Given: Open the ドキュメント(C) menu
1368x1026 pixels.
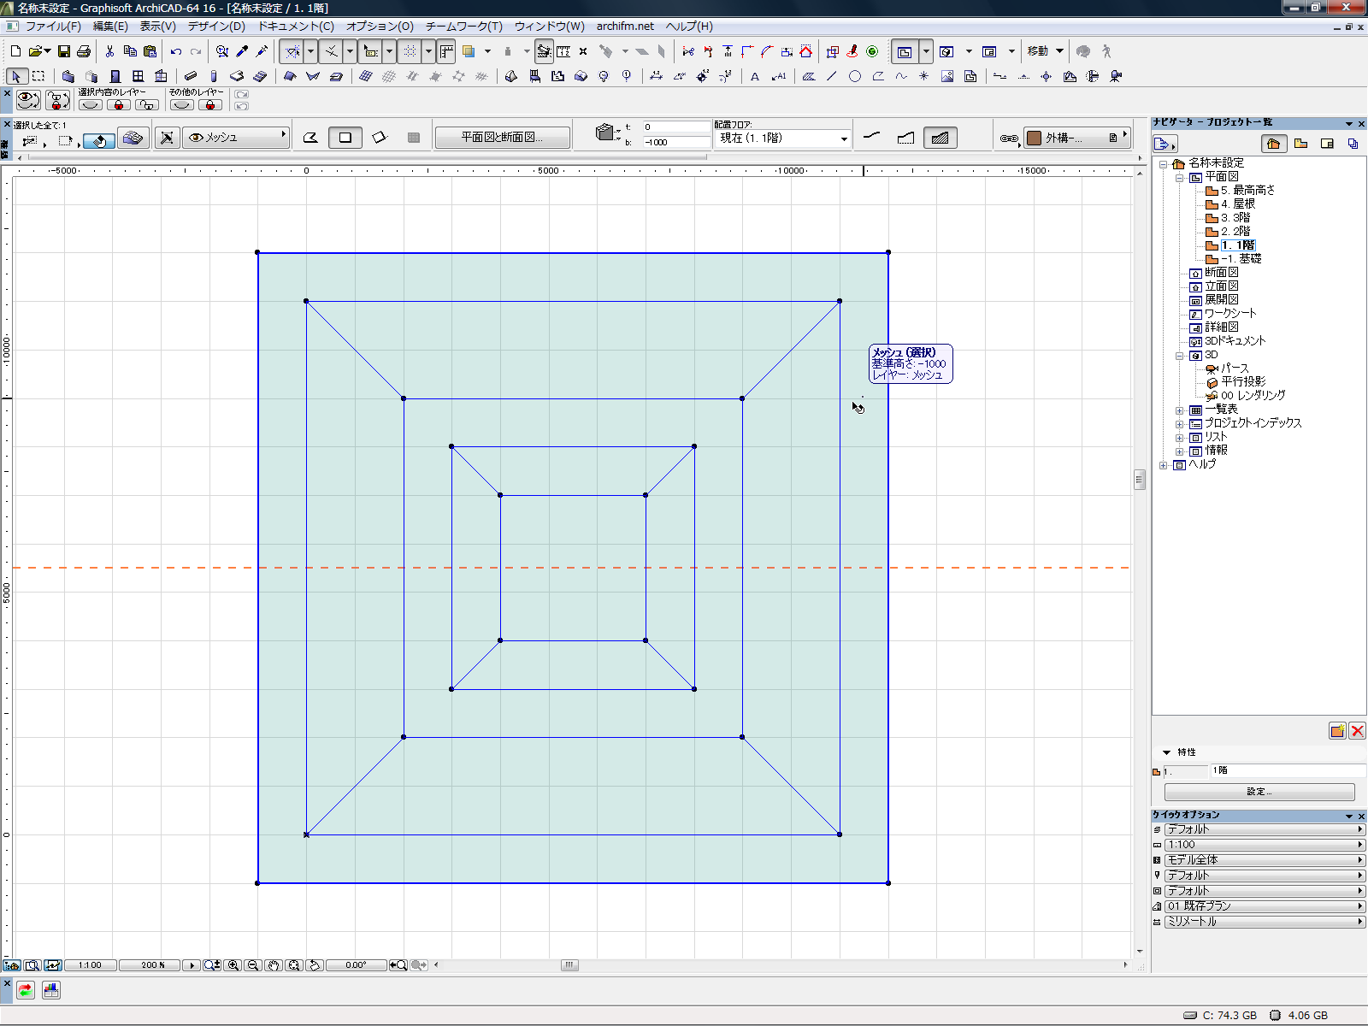Looking at the screenshot, I should (x=296, y=27).
